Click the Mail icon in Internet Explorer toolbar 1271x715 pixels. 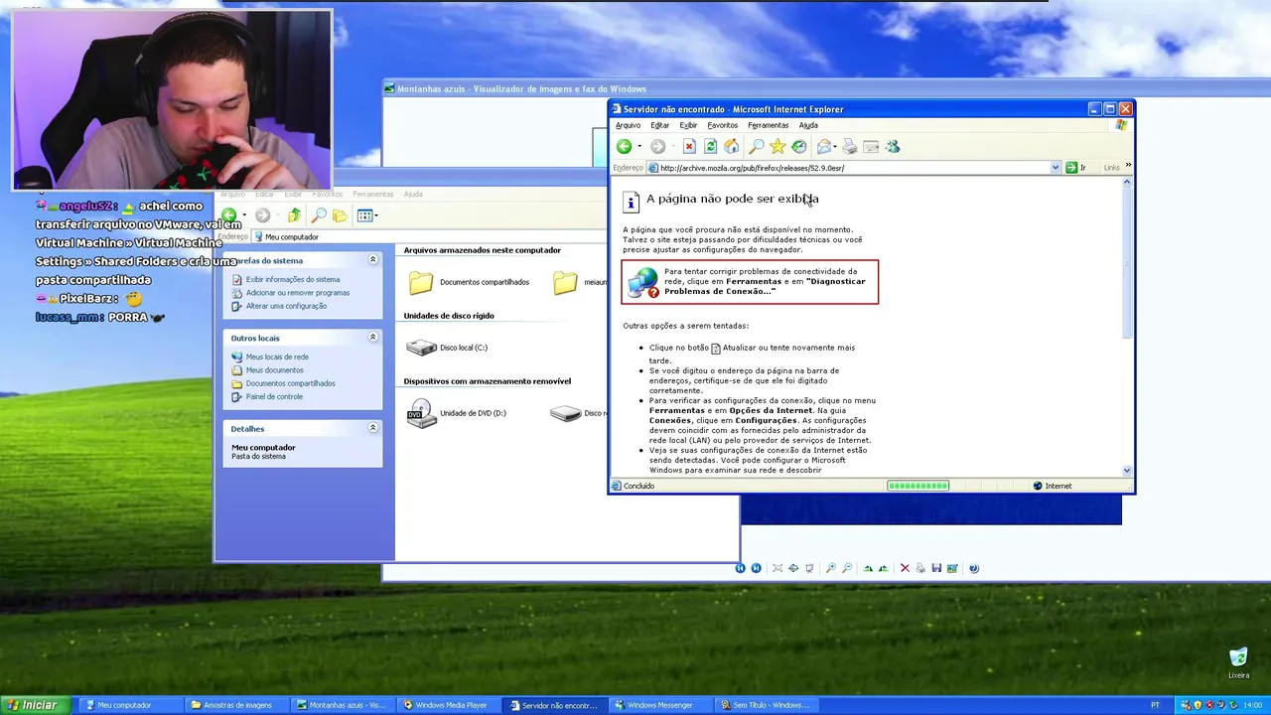pyautogui.click(x=824, y=146)
